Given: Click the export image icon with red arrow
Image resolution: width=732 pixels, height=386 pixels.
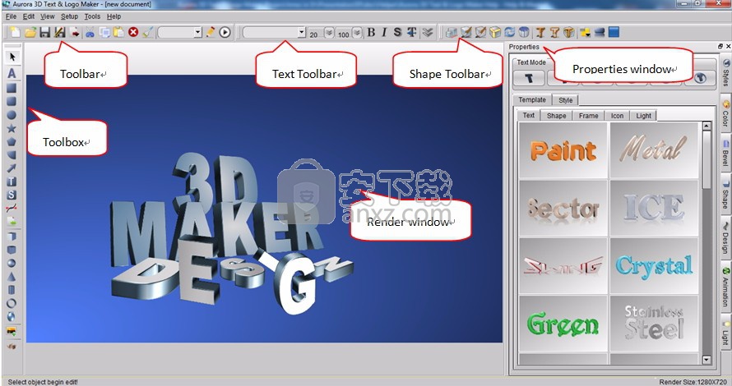Looking at the screenshot, I should tap(75, 32).
